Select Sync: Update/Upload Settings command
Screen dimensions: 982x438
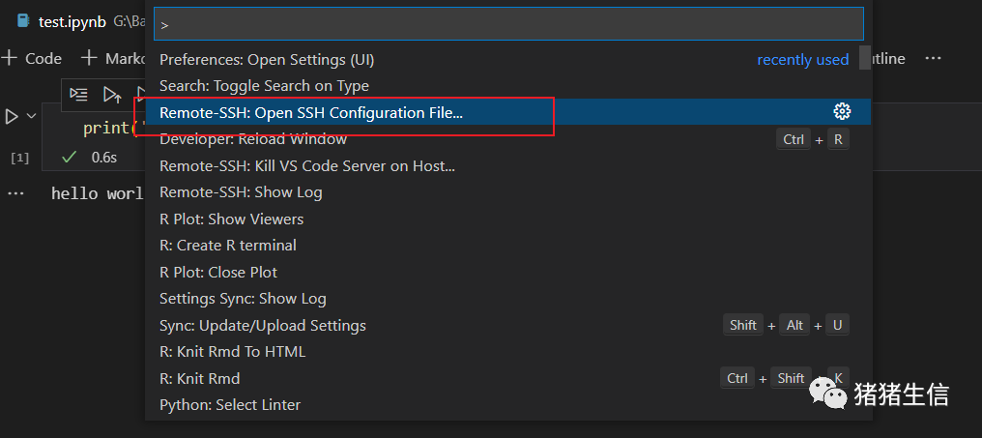[507, 326]
